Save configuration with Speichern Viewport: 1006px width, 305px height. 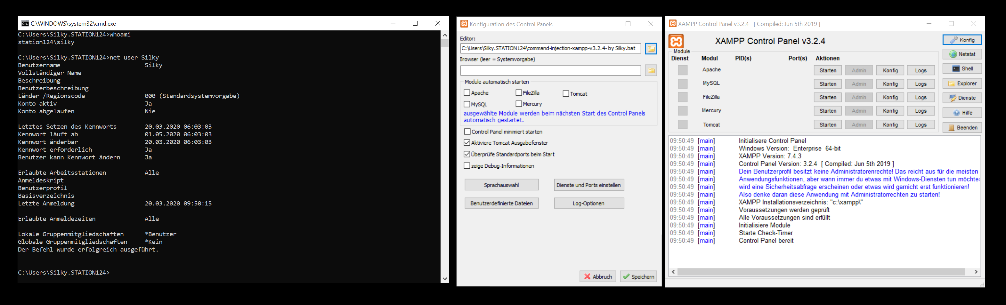tap(638, 277)
